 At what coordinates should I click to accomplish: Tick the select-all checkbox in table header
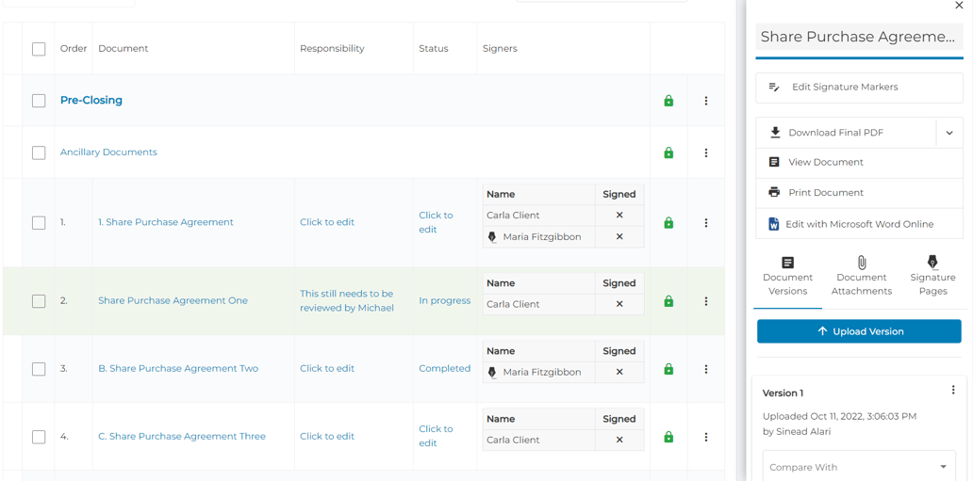[x=39, y=49]
